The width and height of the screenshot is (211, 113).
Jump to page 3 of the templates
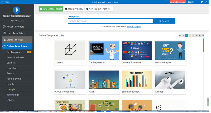193,35
